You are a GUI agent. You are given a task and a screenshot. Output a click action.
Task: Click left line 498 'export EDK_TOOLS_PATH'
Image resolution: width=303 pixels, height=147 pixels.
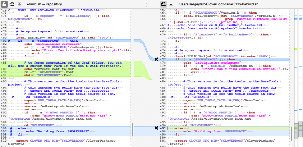point(64,100)
